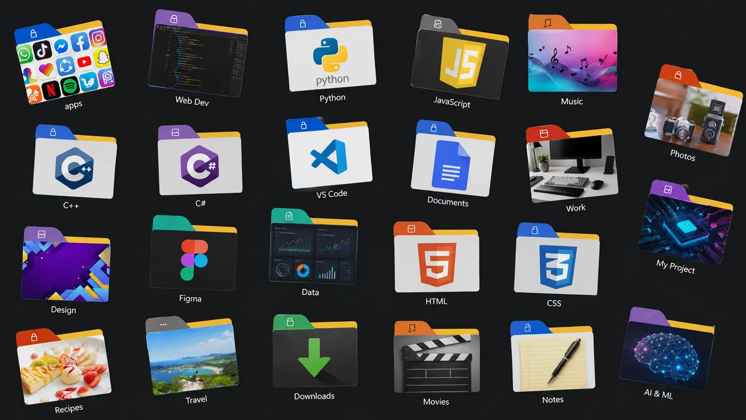The height and width of the screenshot is (420, 746).
Task: Click the "Web Dev" folder name text
Action: tap(192, 102)
